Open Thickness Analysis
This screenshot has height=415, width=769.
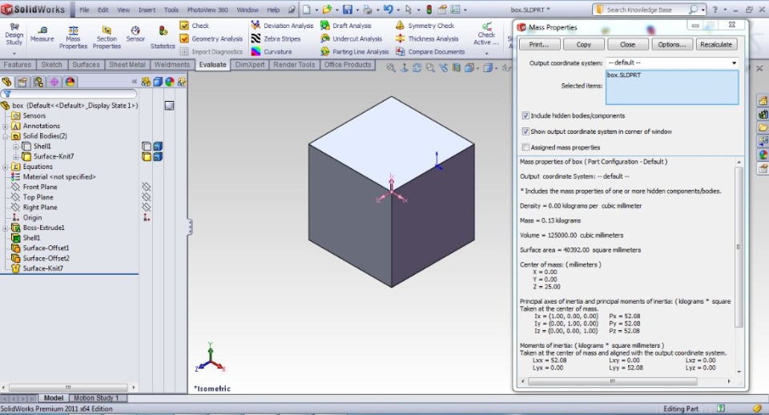(x=427, y=38)
